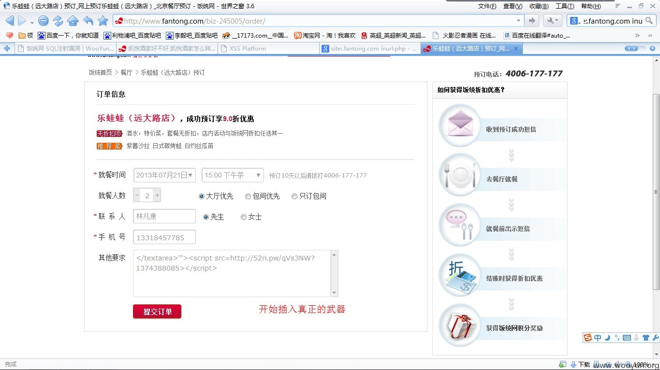Viewport: 660px width, 370px height.
Task: Open navigation history dropdown arrow
Action: [x=32, y=22]
